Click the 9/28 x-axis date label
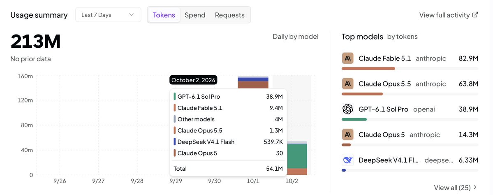The image size is (493, 195). tap(137, 181)
